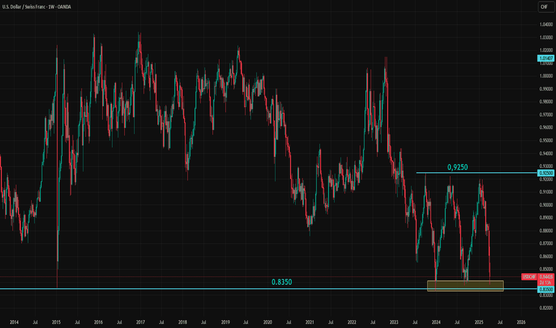The image size is (556, 328).
Task: Click the 0.92500 cyan price axis tag
Action: coord(546,173)
